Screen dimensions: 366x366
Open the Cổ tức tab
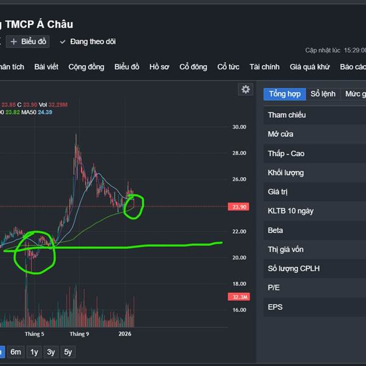[228, 67]
